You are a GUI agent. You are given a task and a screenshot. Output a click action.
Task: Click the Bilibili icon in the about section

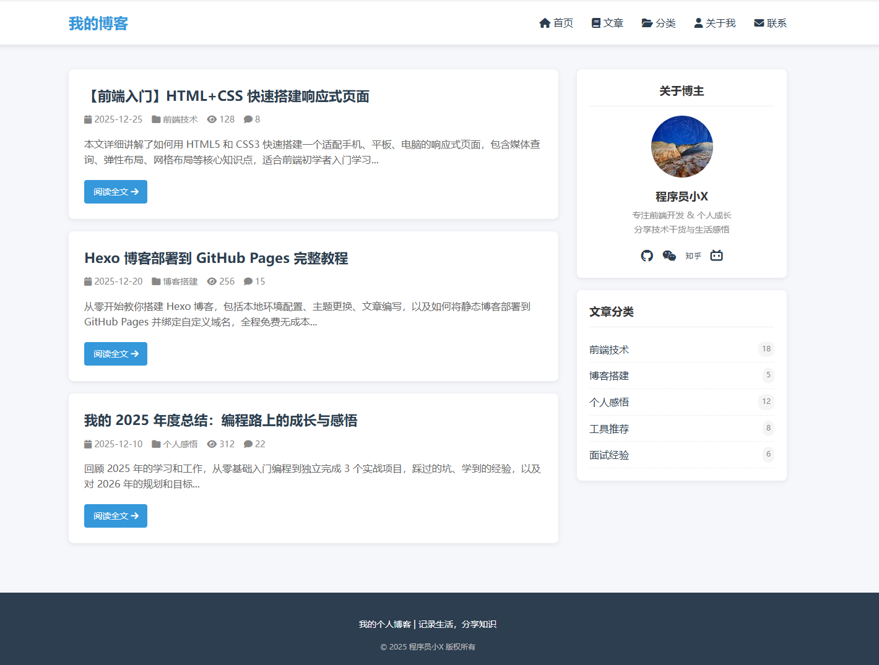coord(716,255)
